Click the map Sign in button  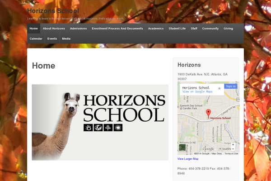pos(231,86)
